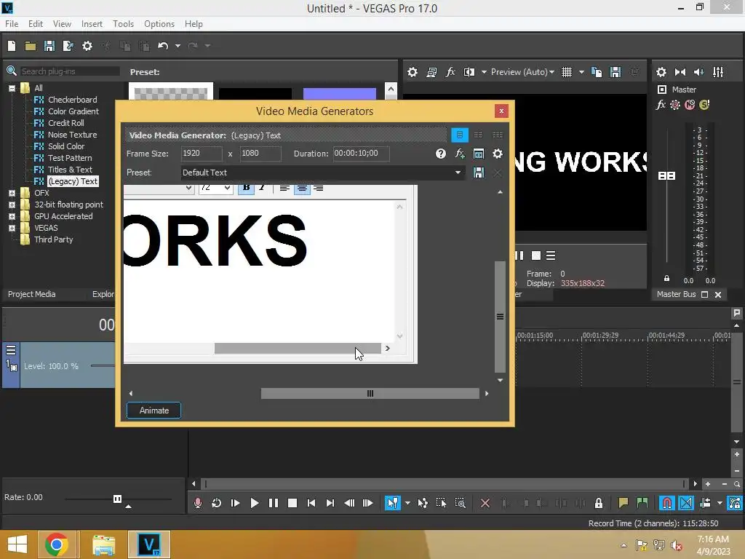Create a new project with the New icon

click(x=12, y=46)
